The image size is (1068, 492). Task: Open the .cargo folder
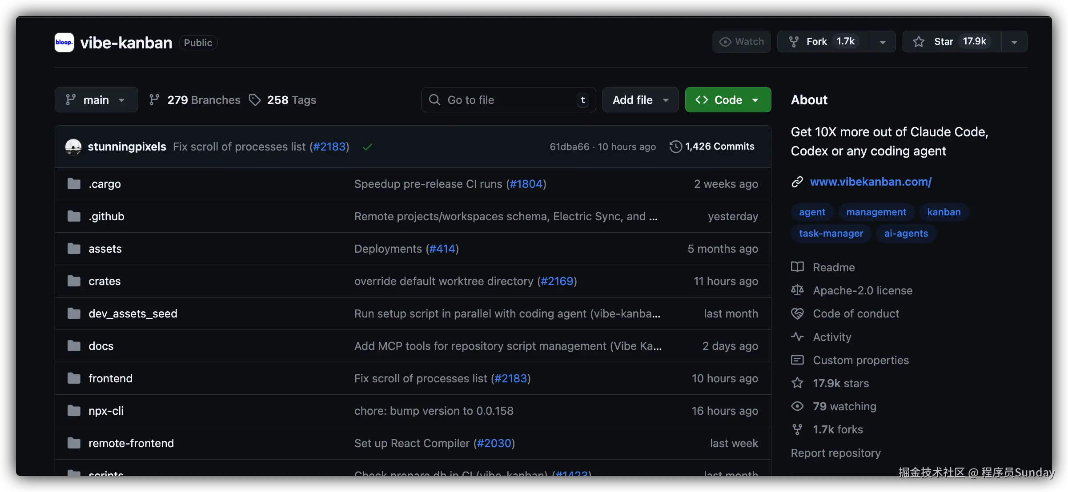pyautogui.click(x=104, y=184)
